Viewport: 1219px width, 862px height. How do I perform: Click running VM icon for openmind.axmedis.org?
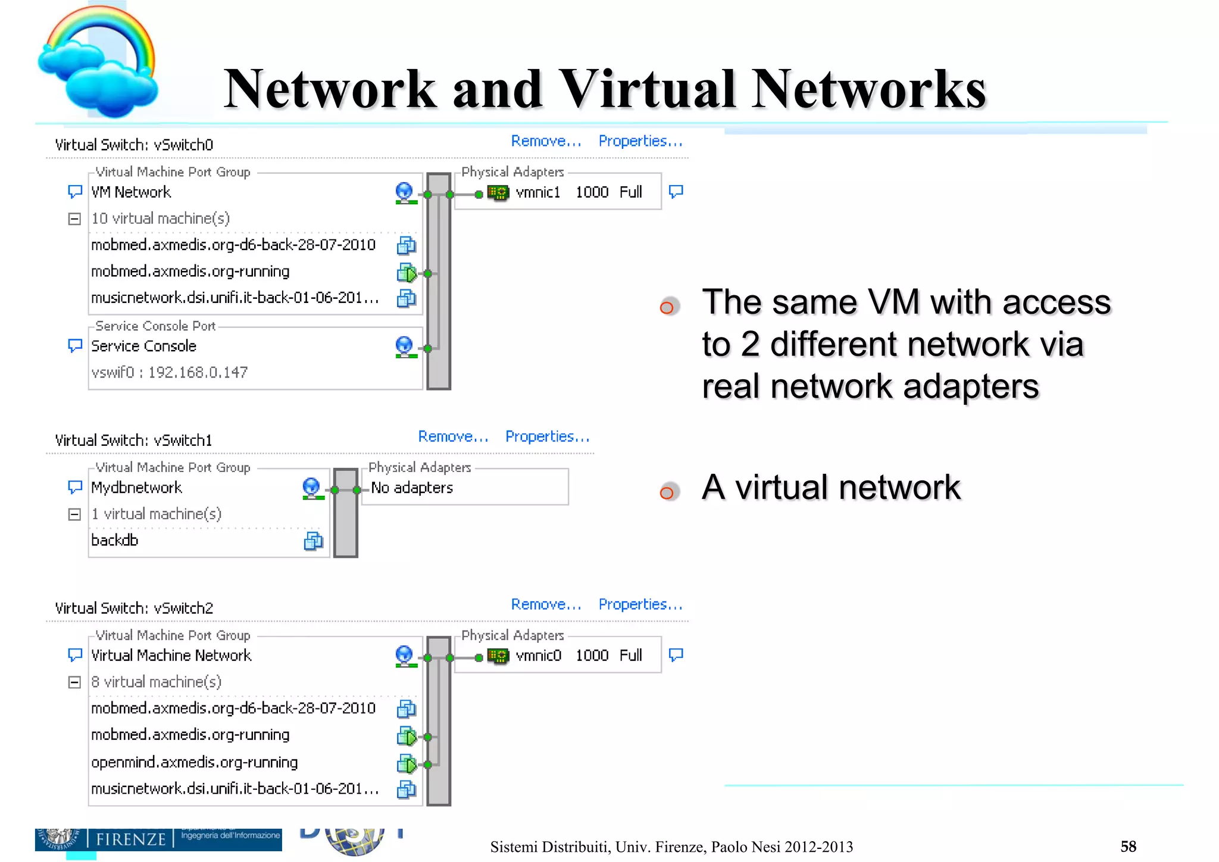point(407,763)
